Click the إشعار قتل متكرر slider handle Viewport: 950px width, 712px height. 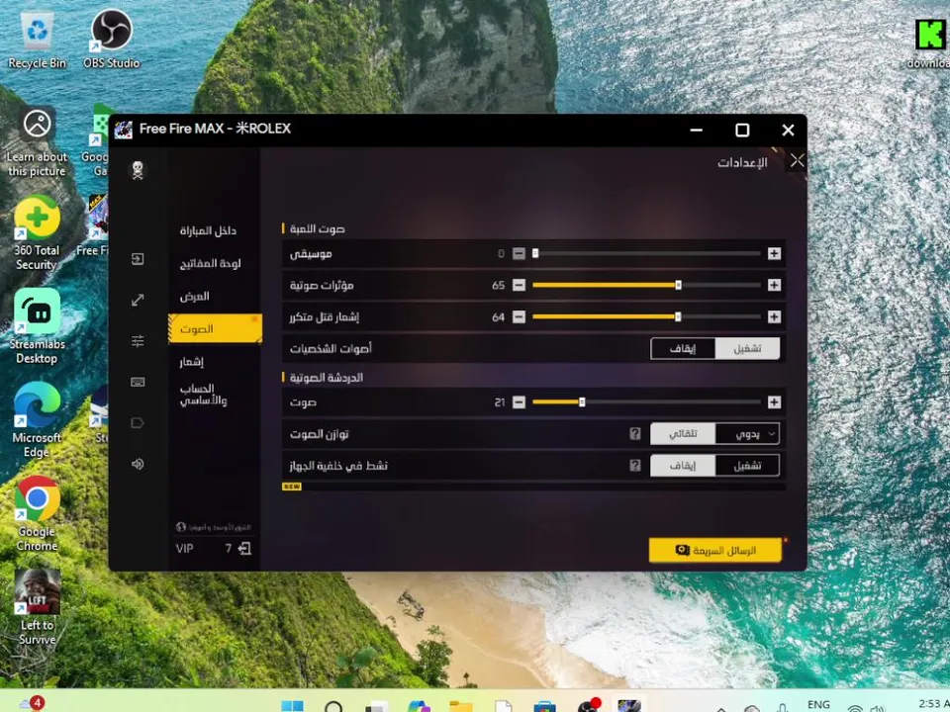click(677, 316)
